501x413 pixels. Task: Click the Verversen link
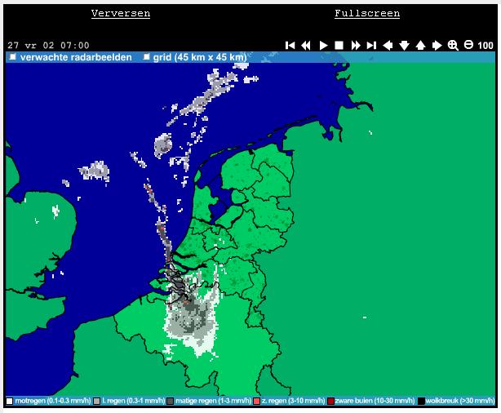121,13
